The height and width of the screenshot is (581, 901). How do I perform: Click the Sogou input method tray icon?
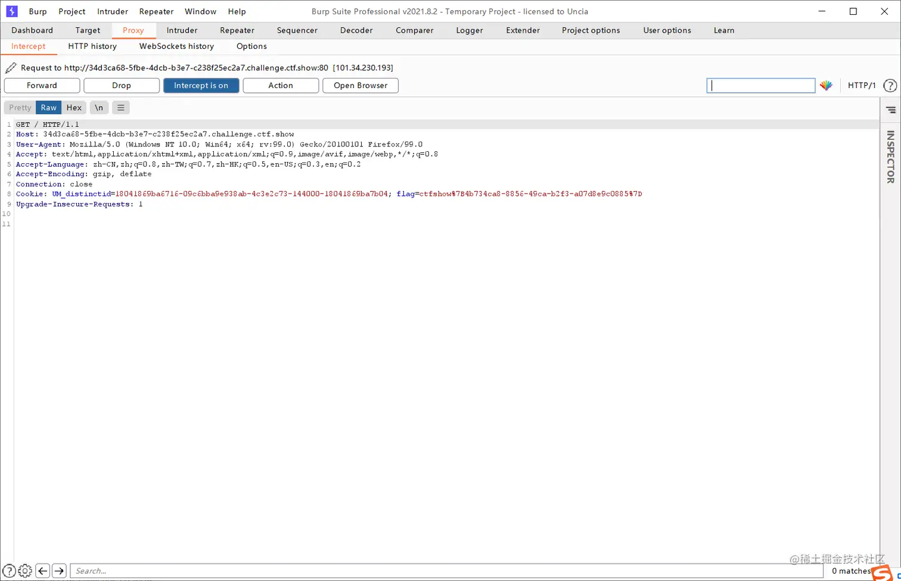[881, 573]
